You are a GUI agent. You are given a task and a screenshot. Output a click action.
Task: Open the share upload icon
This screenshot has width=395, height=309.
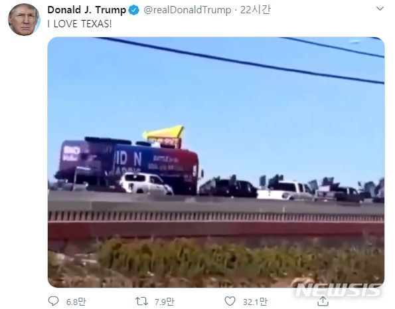323,300
